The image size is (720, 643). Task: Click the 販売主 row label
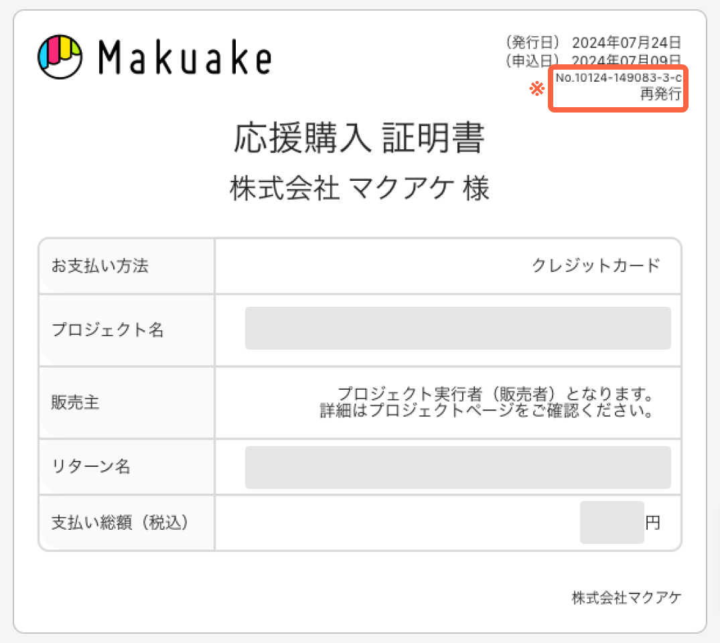pos(75,403)
